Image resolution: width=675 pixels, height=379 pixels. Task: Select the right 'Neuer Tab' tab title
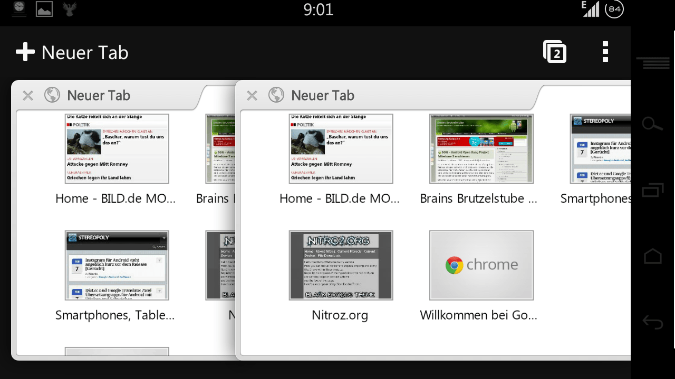pos(323,95)
